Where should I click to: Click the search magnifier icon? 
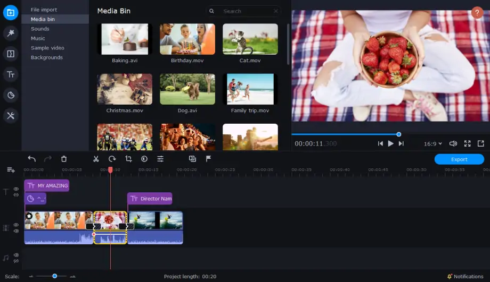(x=211, y=11)
